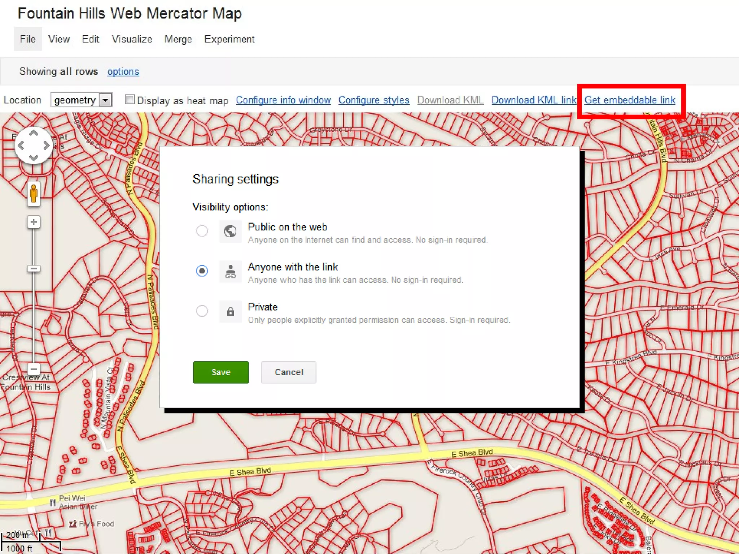Click the Street View pegman icon

coord(34,194)
